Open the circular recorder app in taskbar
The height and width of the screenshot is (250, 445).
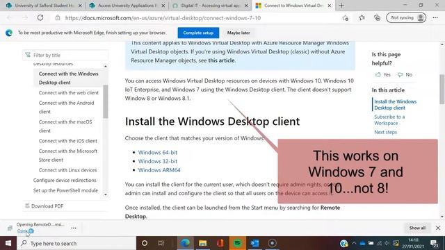point(272,243)
